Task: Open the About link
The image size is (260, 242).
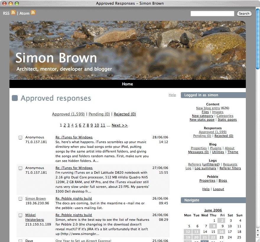Action: 230,148
